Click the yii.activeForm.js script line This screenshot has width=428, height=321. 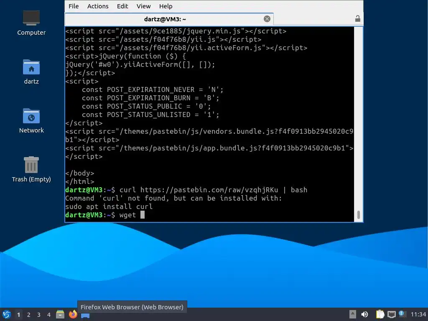click(x=186, y=48)
